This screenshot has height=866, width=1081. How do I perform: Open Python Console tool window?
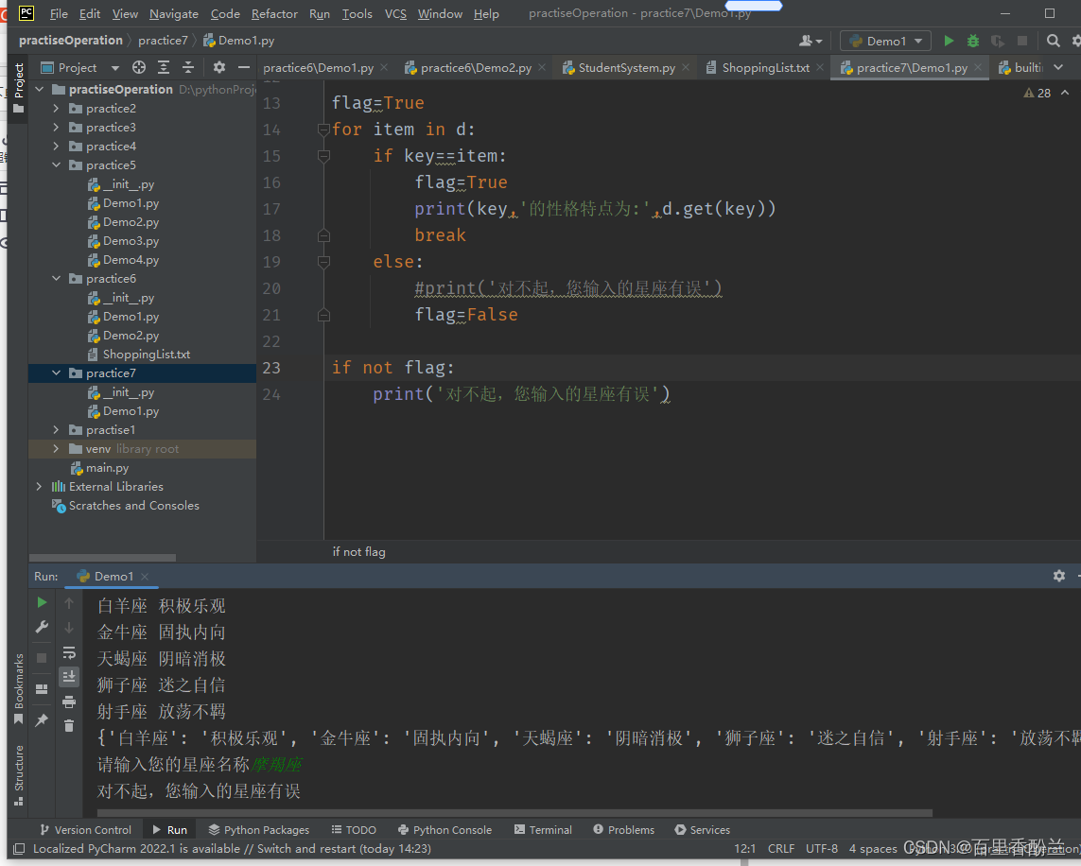point(445,829)
